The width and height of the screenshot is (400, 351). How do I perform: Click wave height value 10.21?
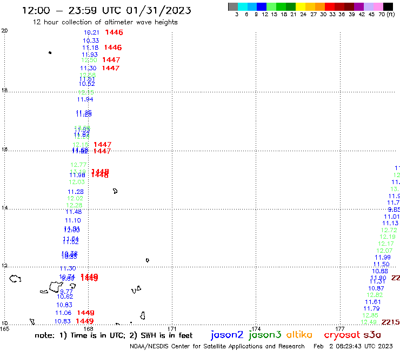[91, 32]
